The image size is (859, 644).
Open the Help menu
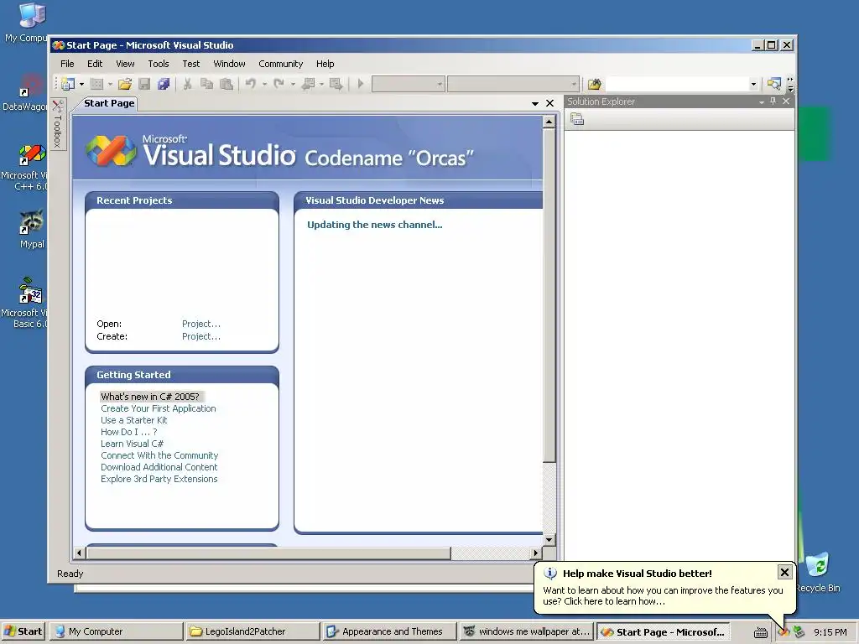[x=325, y=64]
